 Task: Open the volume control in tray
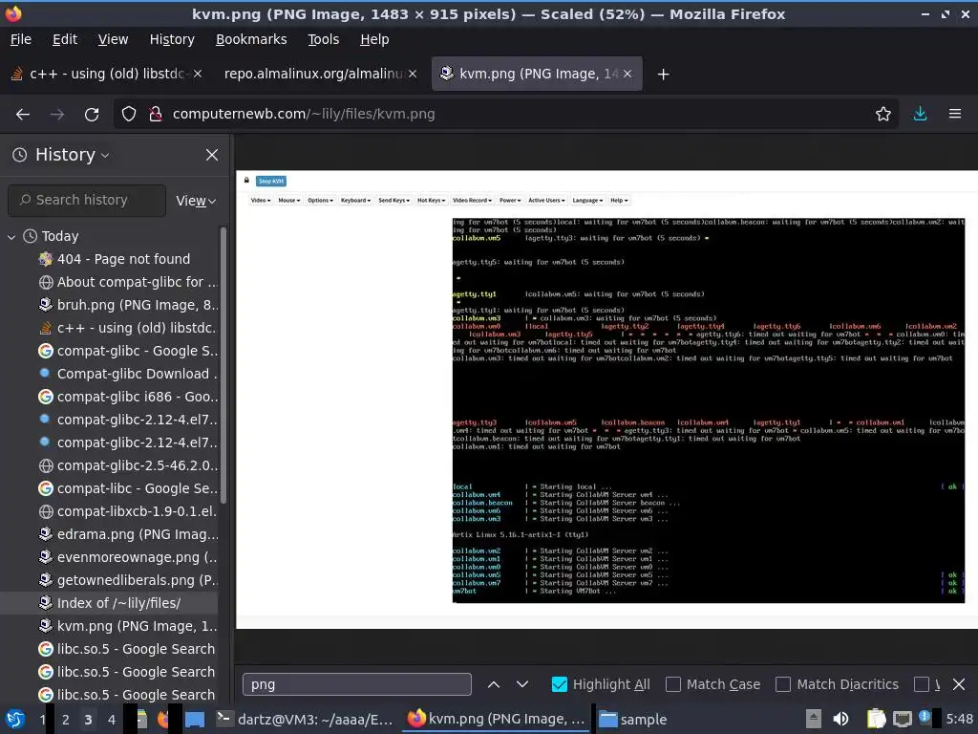coord(840,719)
